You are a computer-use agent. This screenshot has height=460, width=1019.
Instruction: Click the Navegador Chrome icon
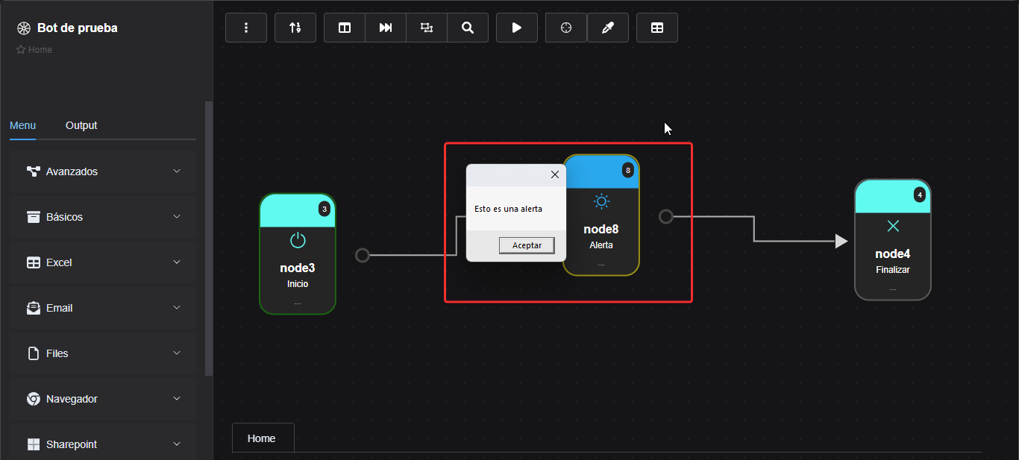[34, 399]
